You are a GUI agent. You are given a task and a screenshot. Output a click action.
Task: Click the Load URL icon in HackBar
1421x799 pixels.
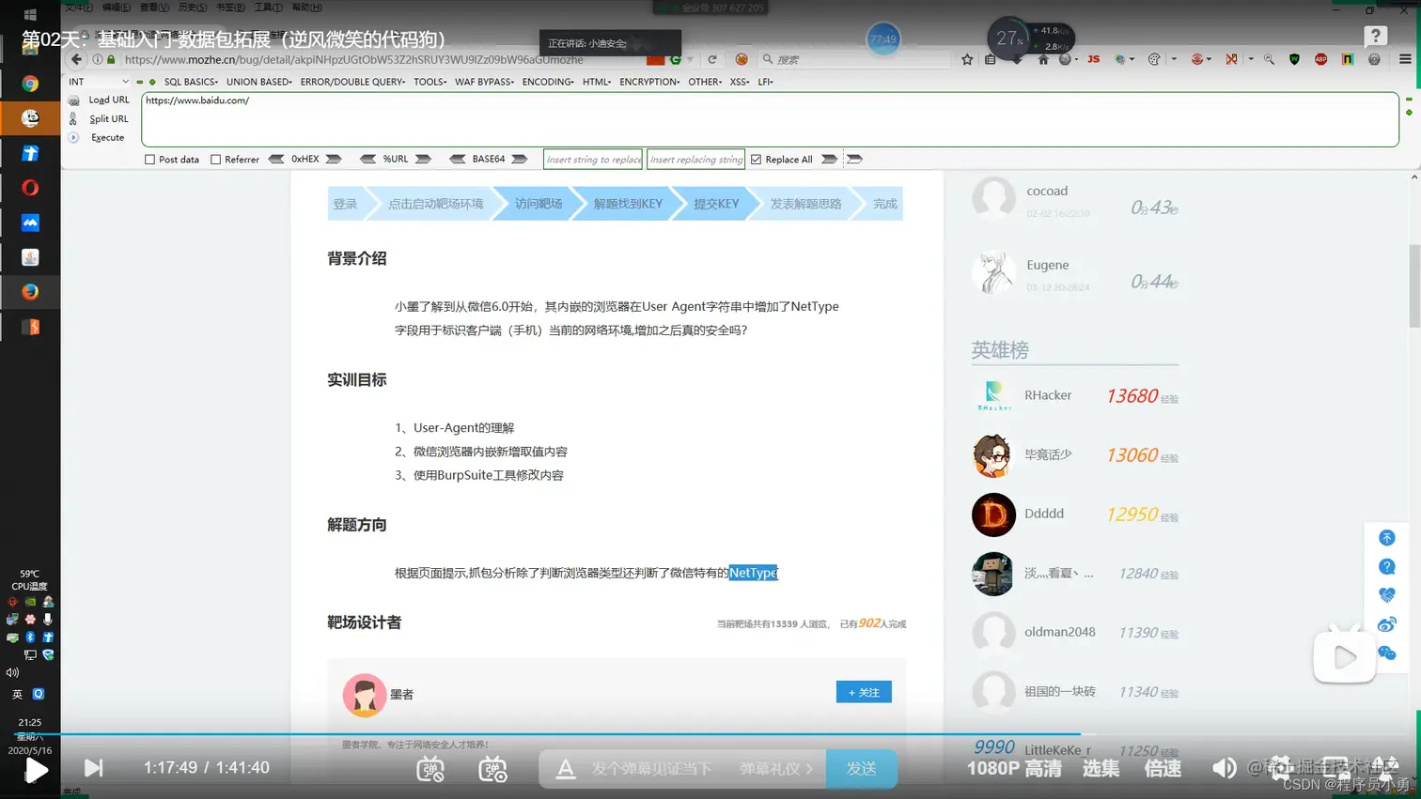[73, 100]
